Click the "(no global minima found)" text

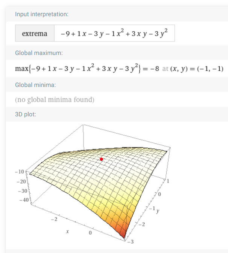[x=55, y=100]
